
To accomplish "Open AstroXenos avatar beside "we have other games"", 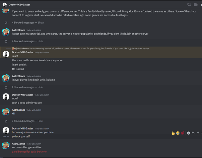I will (x=6, y=145).
